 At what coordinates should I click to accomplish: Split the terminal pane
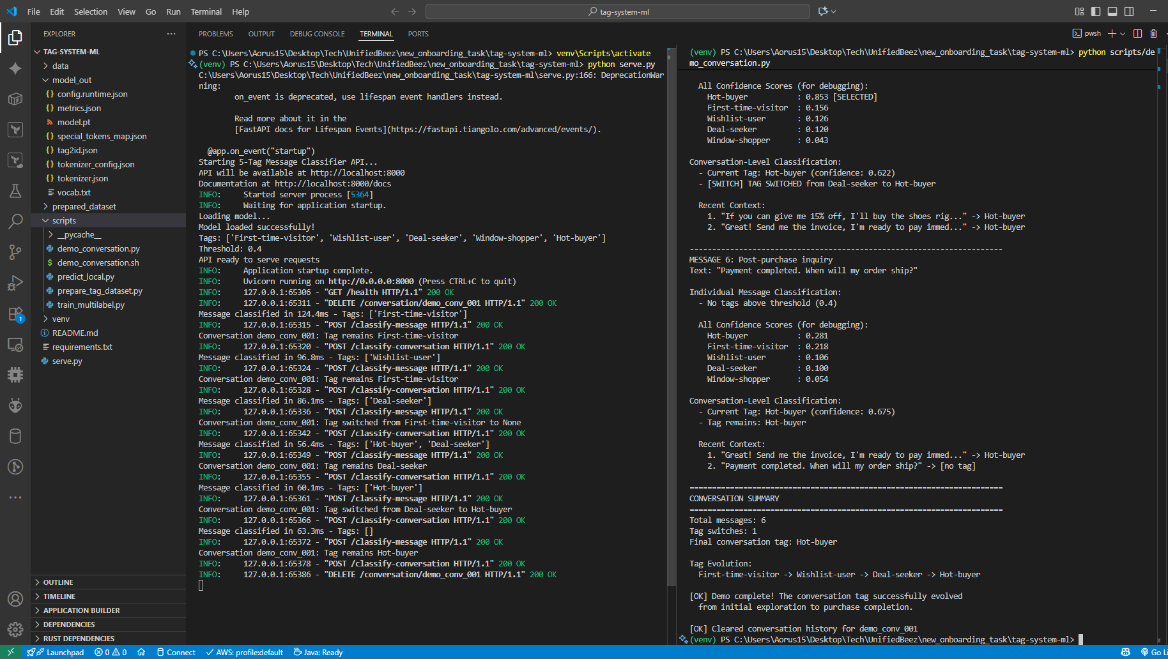click(x=1138, y=33)
